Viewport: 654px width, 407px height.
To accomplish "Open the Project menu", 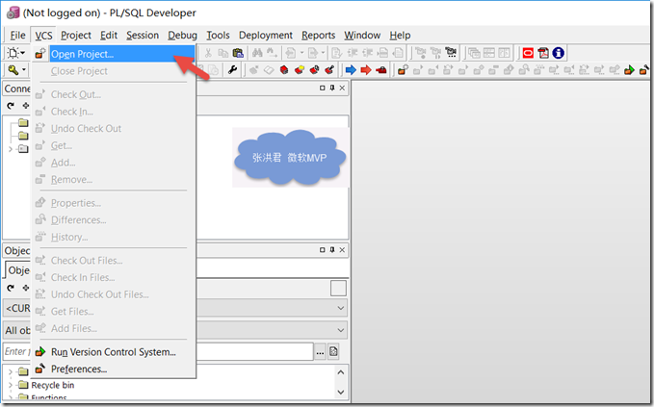I will [76, 35].
